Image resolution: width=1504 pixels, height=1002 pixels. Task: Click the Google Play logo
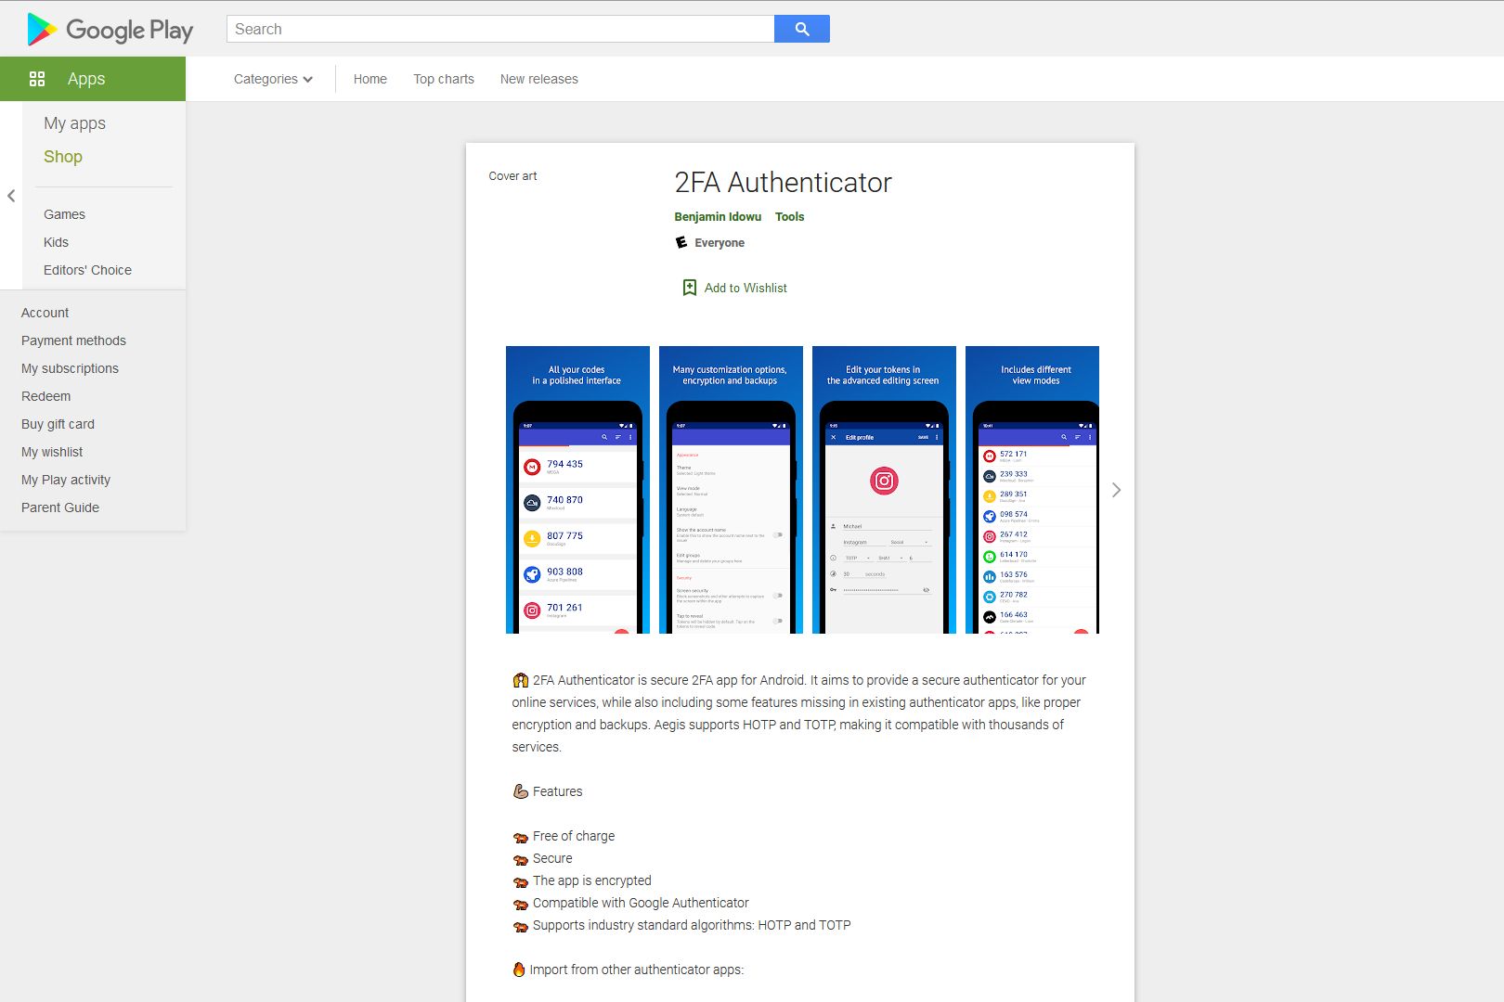tap(110, 30)
